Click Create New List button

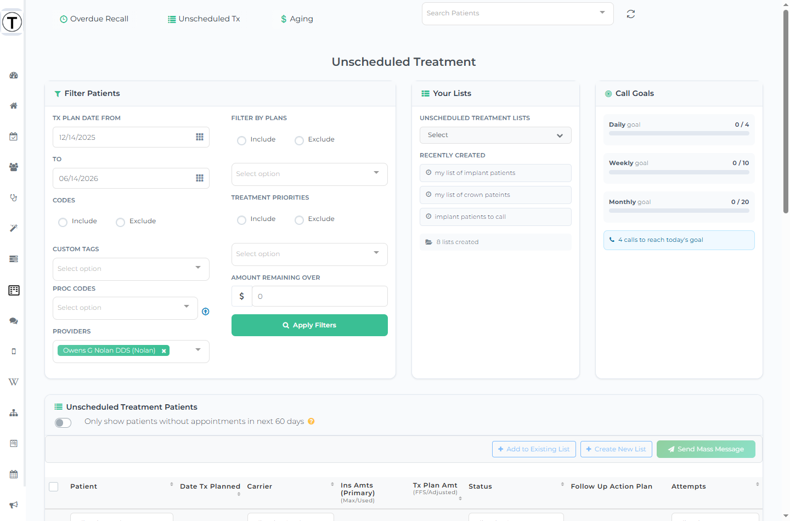pyautogui.click(x=617, y=449)
